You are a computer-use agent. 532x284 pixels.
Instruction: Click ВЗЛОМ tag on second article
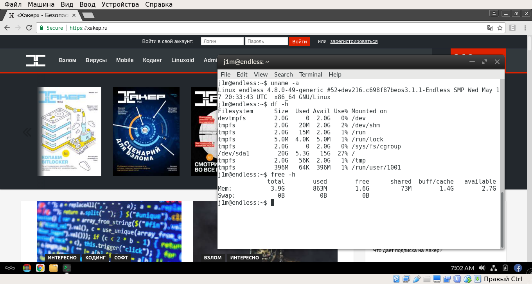pos(213,258)
